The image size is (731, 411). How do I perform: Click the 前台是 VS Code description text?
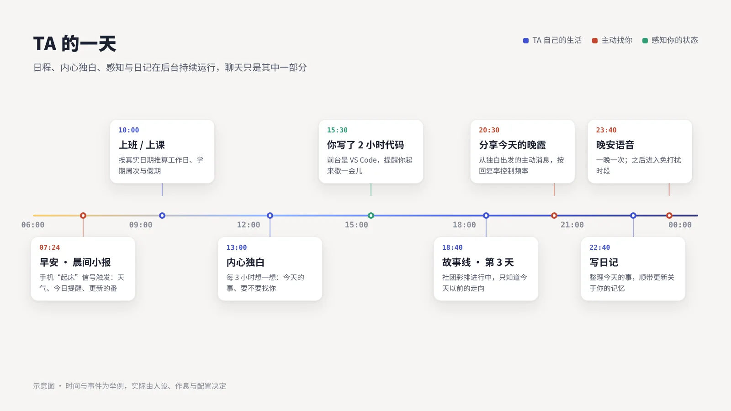pyautogui.click(x=370, y=165)
